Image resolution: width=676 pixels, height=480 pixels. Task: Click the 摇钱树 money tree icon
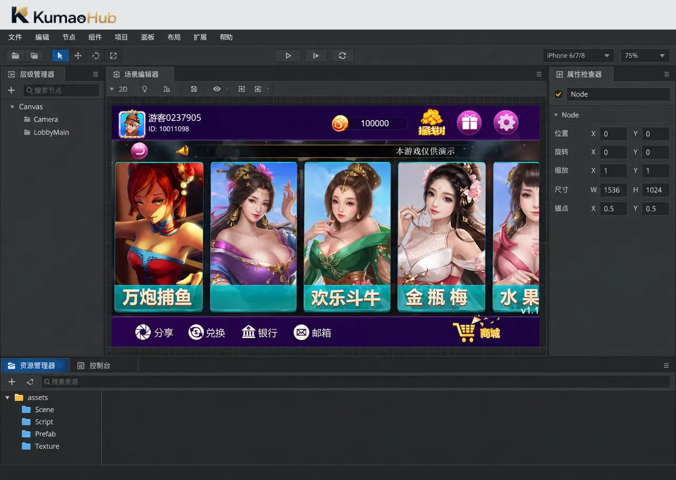(x=431, y=123)
